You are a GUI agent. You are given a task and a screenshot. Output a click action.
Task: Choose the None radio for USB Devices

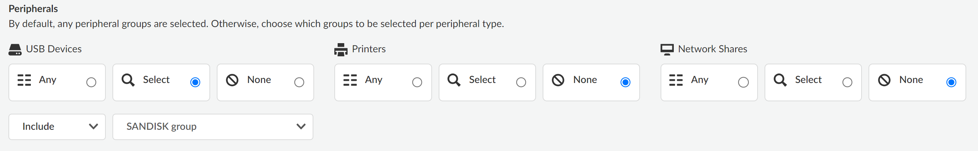(x=299, y=82)
